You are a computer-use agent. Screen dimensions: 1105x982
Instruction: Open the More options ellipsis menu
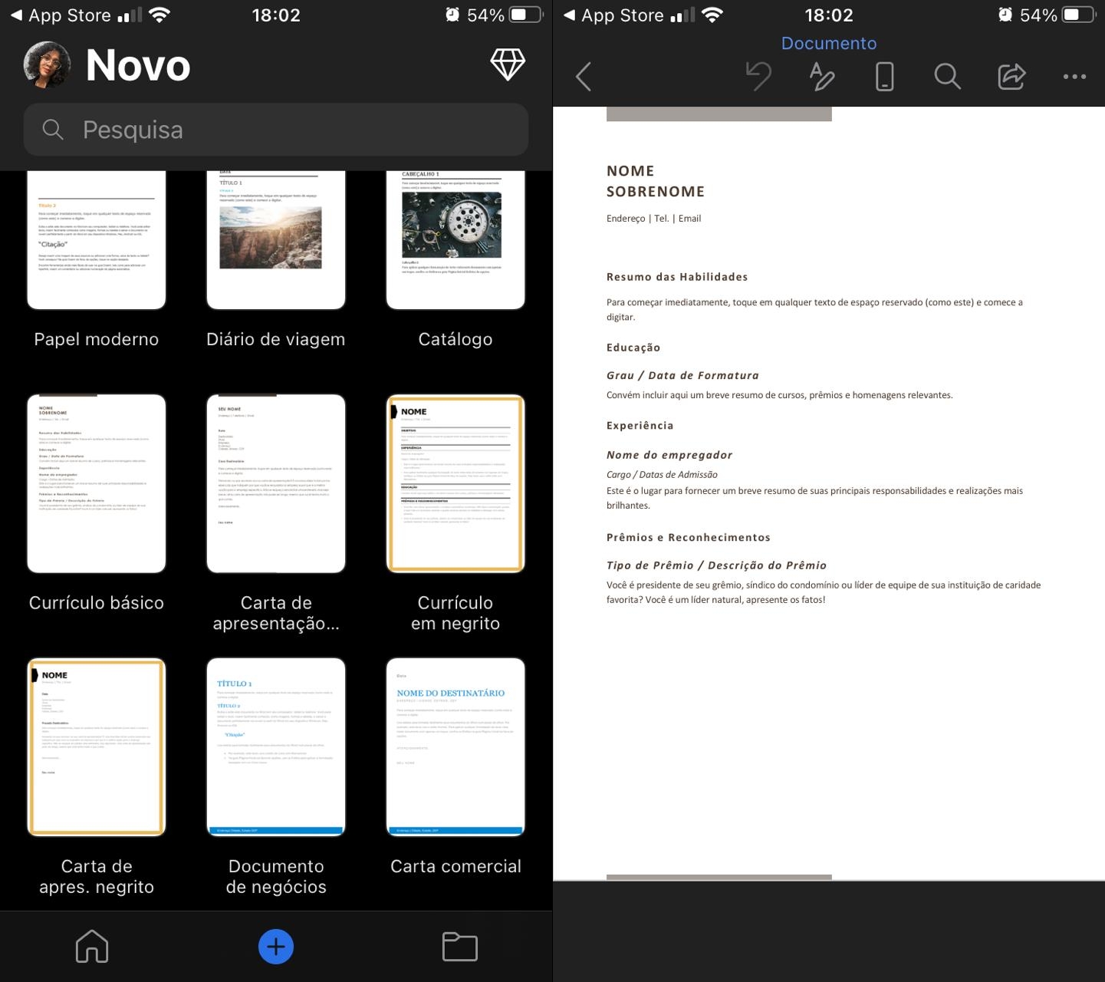1074,76
